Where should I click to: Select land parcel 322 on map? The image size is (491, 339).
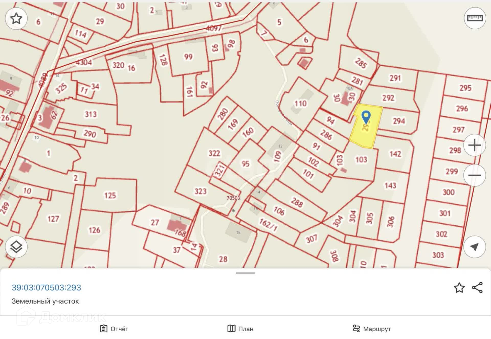(x=214, y=153)
